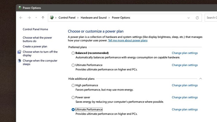Click Hardware and Sound in the breadcrumb
Viewport: 217px width, 122px height.
93,18
